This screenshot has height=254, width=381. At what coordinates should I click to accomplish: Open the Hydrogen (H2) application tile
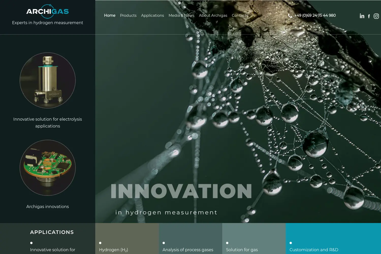pyautogui.click(x=127, y=239)
